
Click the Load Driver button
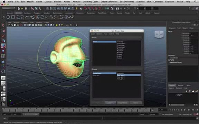point(110,103)
